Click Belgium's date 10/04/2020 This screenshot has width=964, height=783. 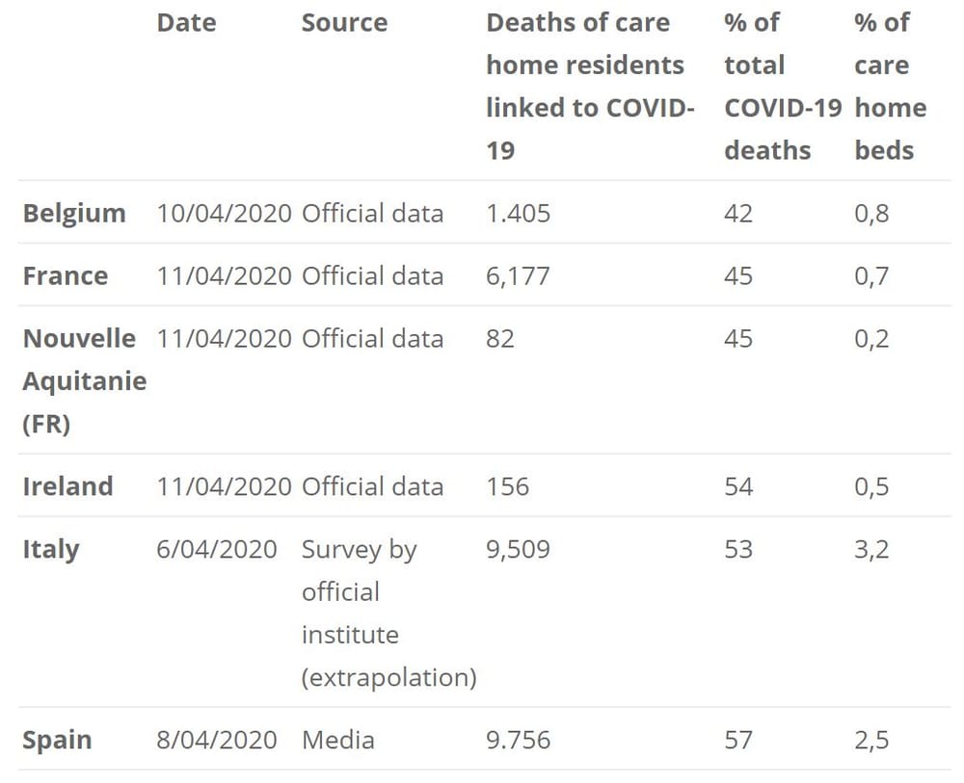click(x=224, y=213)
